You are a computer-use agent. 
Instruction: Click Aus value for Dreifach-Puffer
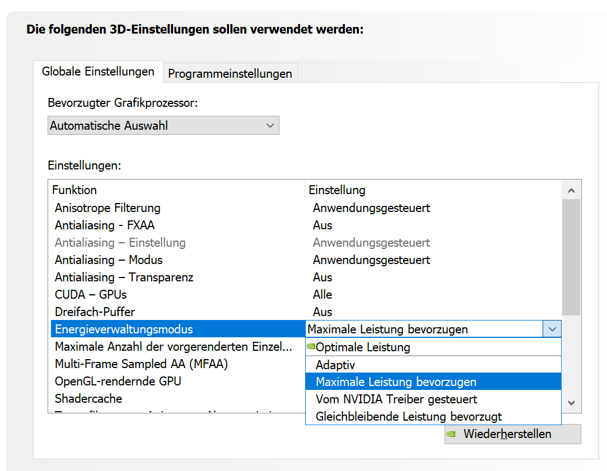coord(323,312)
